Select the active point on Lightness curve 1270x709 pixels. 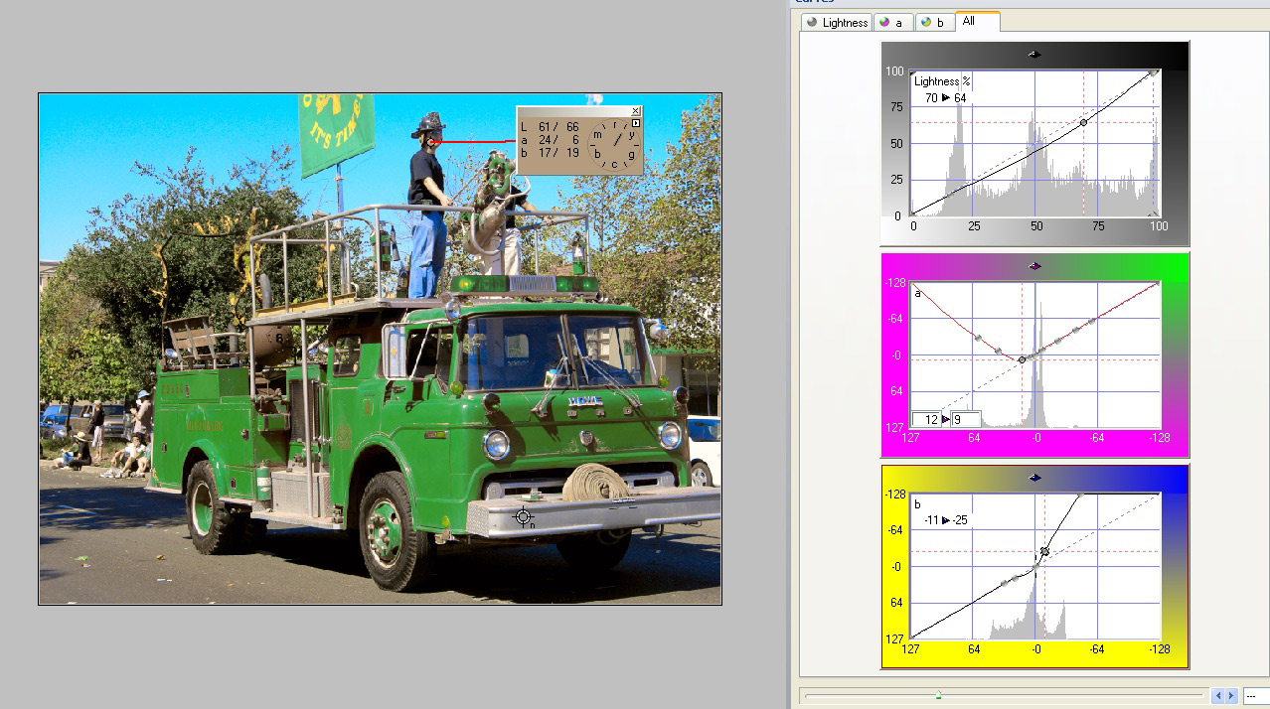tap(1083, 122)
